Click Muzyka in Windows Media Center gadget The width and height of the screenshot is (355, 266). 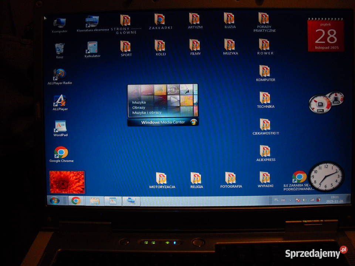(x=139, y=102)
